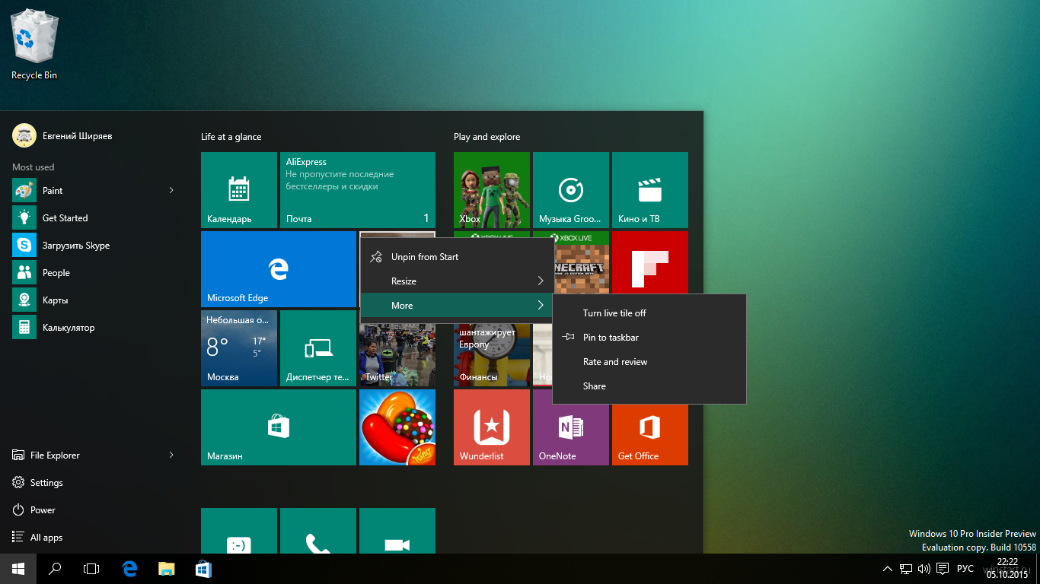Expand the File Explorer jump list arrow

(x=172, y=455)
